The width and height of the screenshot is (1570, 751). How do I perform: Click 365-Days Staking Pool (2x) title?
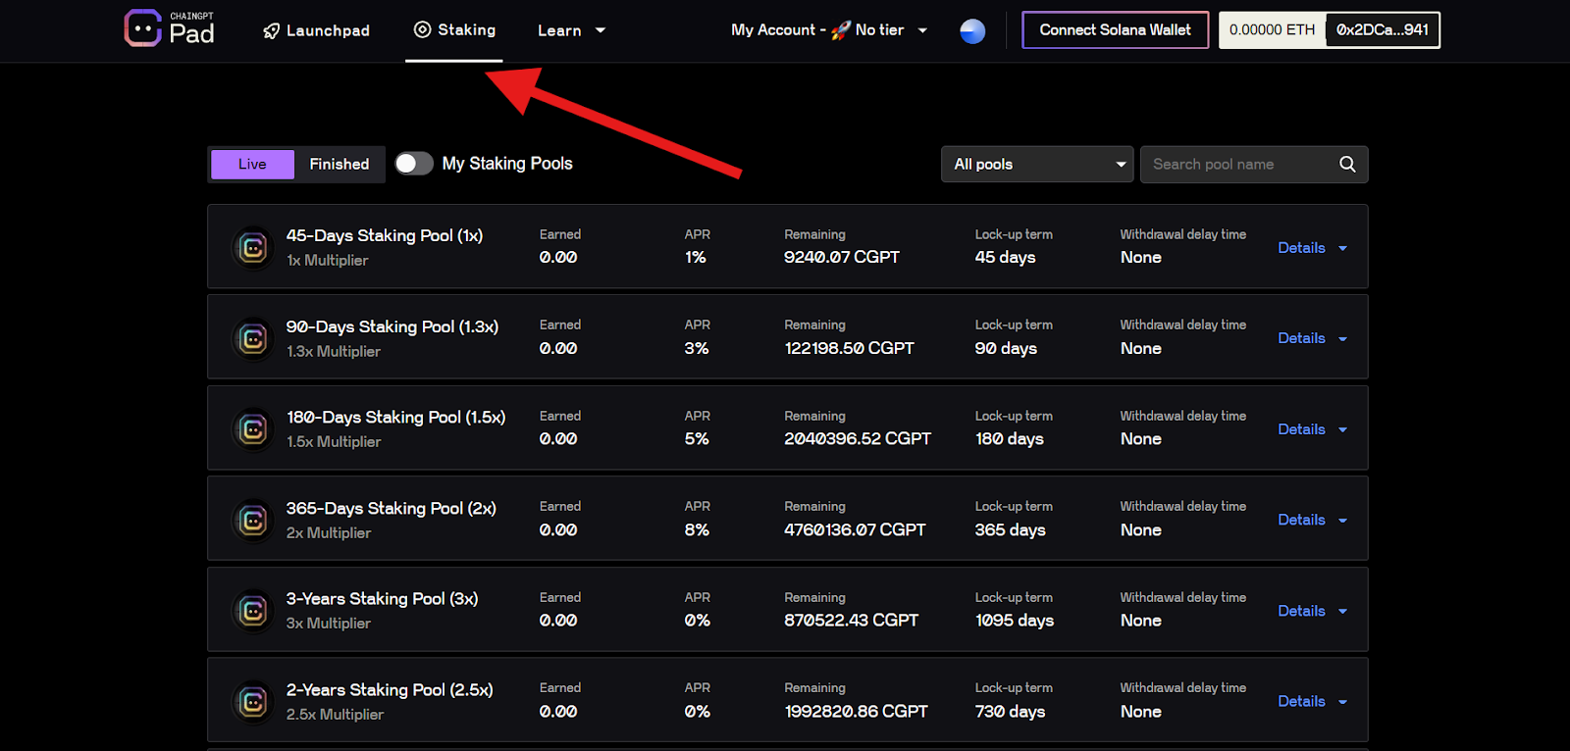[391, 508]
